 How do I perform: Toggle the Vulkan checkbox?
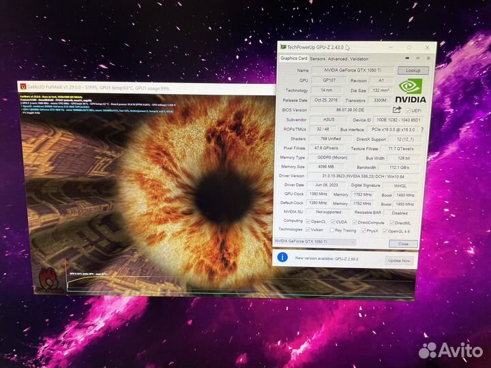310,230
